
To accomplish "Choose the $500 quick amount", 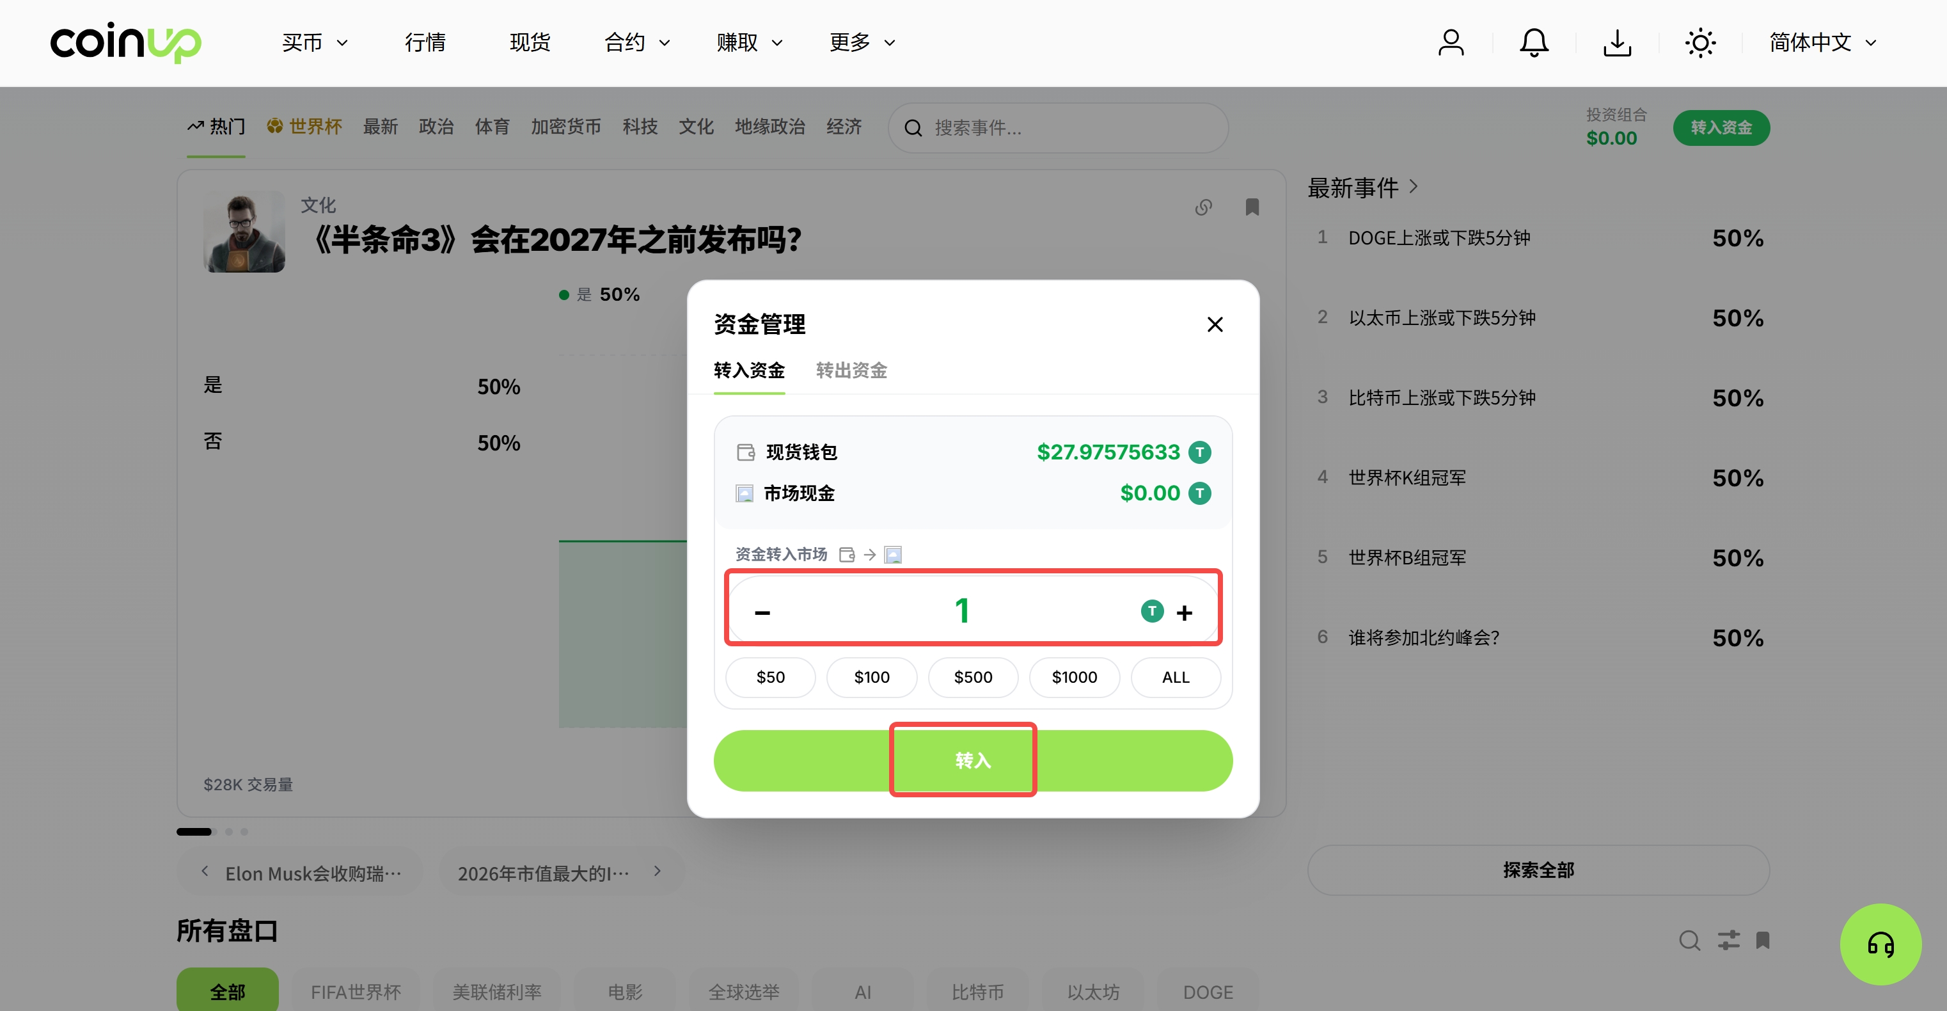I will point(973,677).
